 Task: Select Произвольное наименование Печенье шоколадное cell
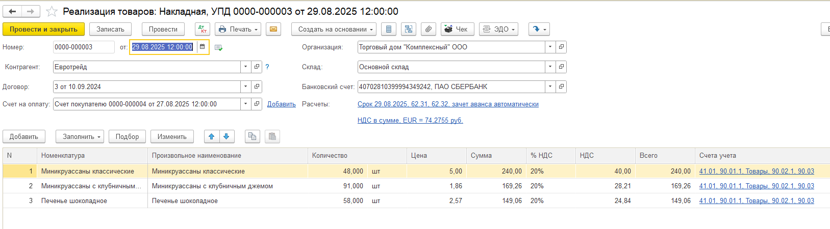(228, 201)
